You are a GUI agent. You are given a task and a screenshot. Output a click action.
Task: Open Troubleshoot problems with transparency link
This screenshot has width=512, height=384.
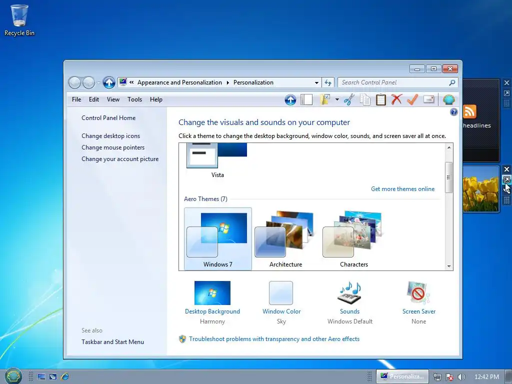pyautogui.click(x=274, y=339)
